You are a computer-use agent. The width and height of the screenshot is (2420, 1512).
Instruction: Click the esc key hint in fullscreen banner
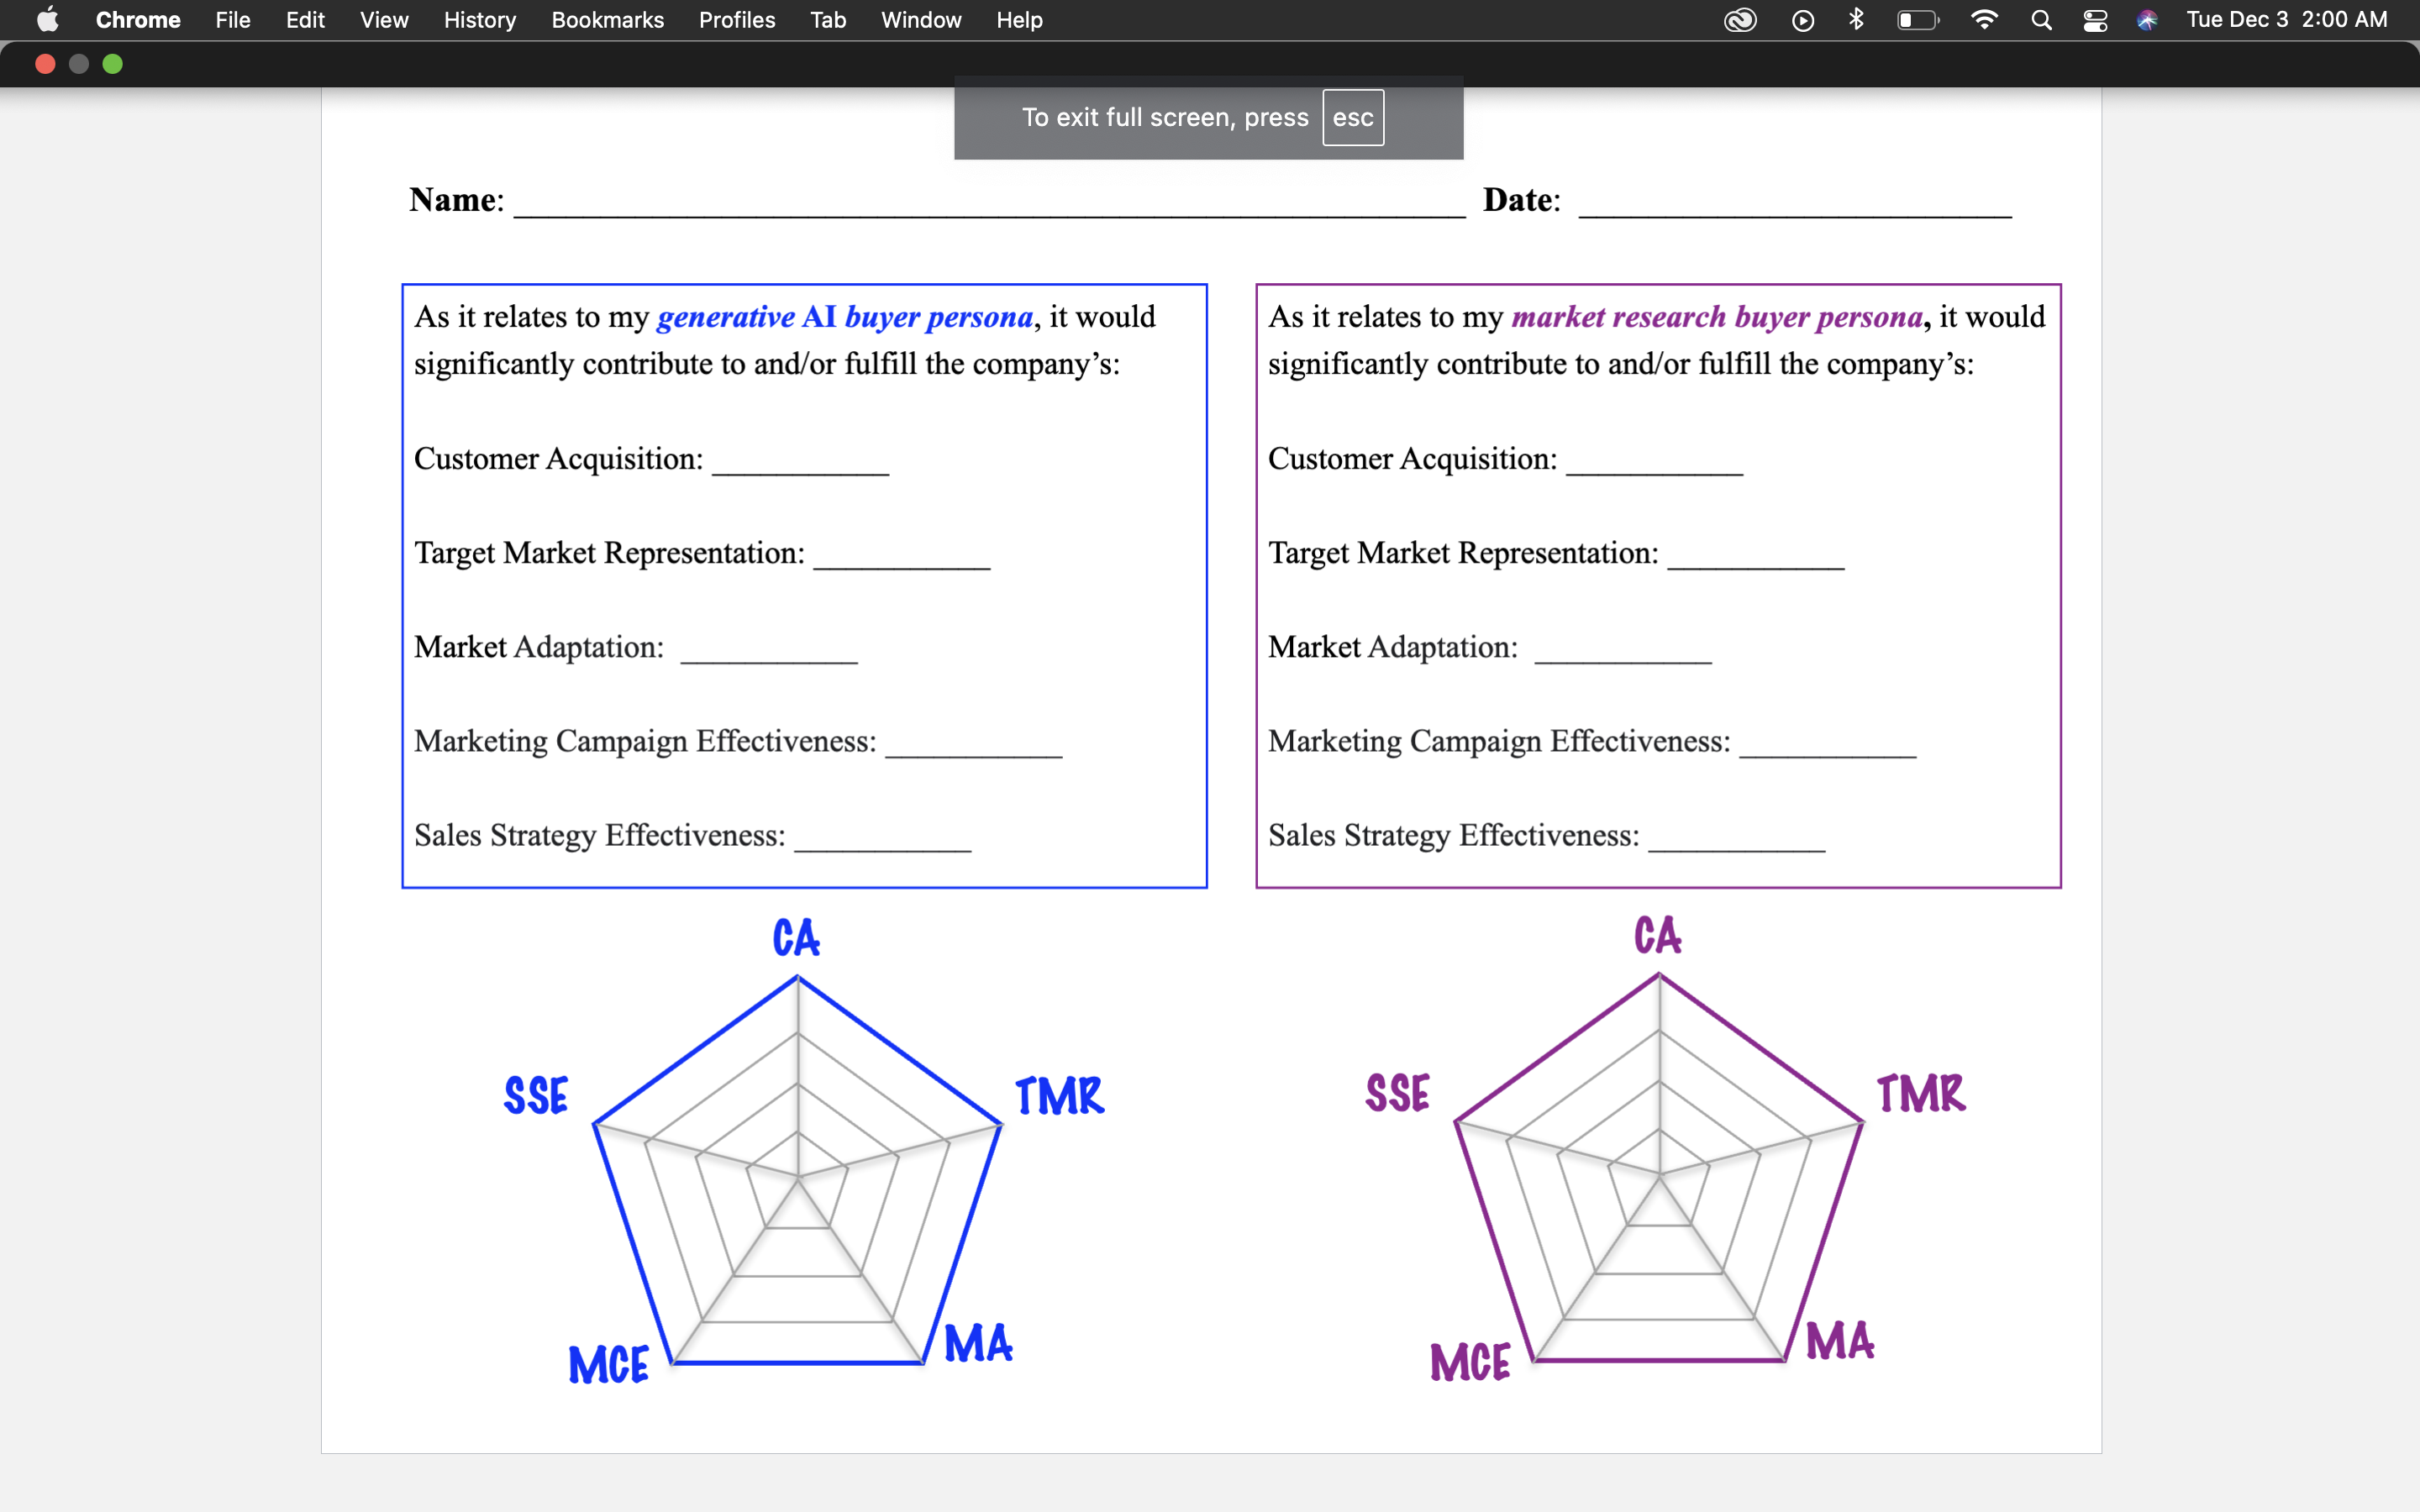tap(1353, 117)
